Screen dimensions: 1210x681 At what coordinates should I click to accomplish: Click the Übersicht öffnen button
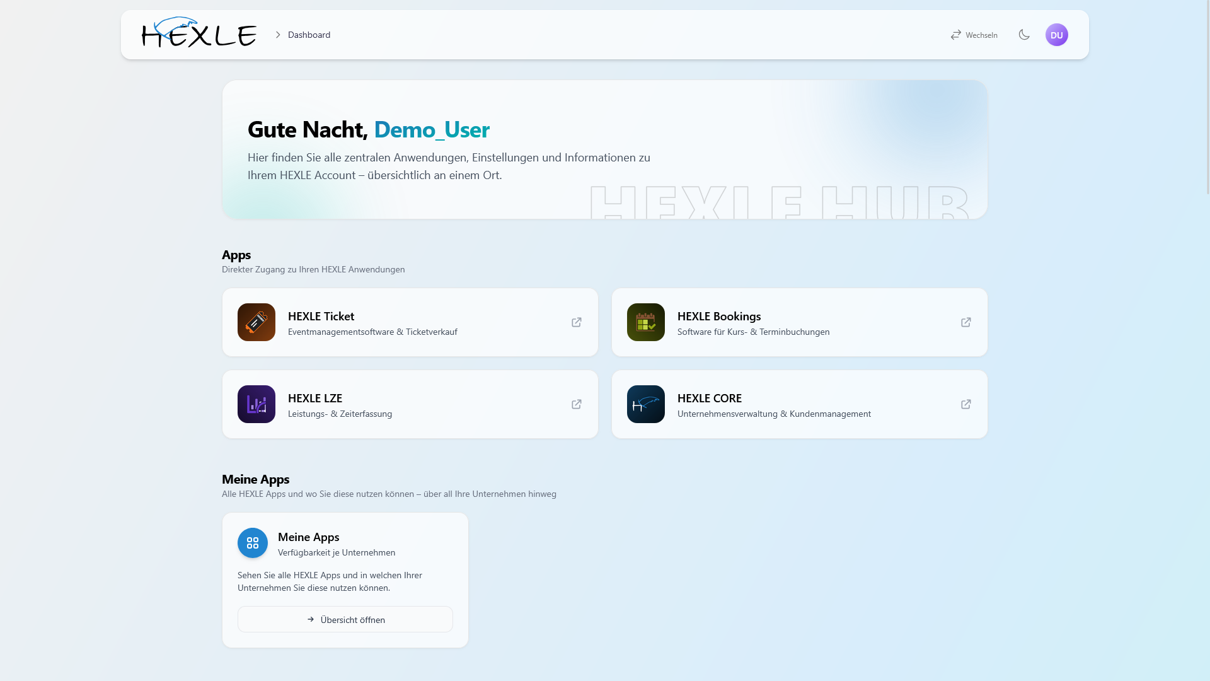(x=345, y=619)
